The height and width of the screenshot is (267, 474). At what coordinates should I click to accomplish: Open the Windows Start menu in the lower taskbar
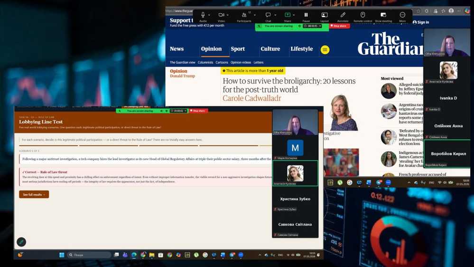coord(62,255)
